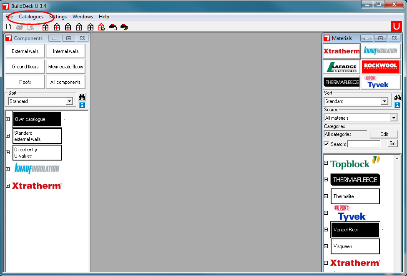Select Topblock logo in Materials tree
This screenshot has height=276, width=407.
click(355, 163)
